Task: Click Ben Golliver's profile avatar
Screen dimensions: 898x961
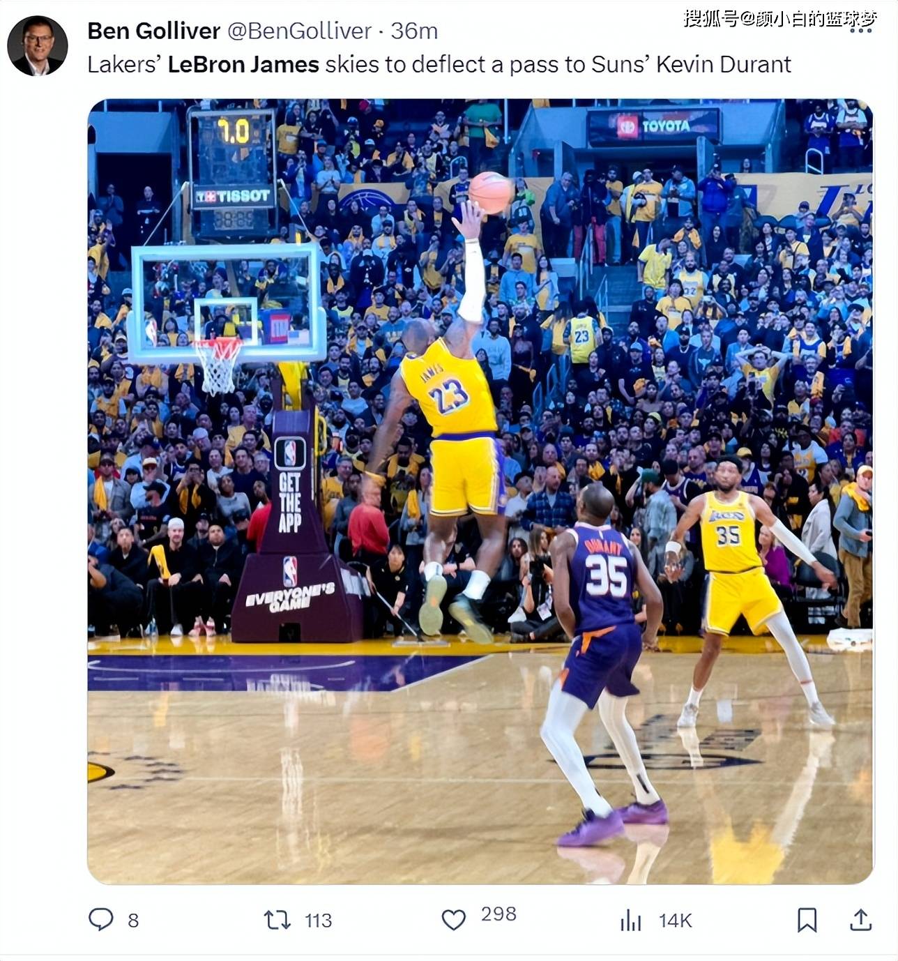Action: click(x=38, y=45)
